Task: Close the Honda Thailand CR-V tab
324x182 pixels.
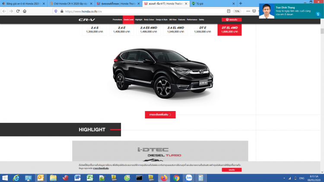Action: [186, 3]
